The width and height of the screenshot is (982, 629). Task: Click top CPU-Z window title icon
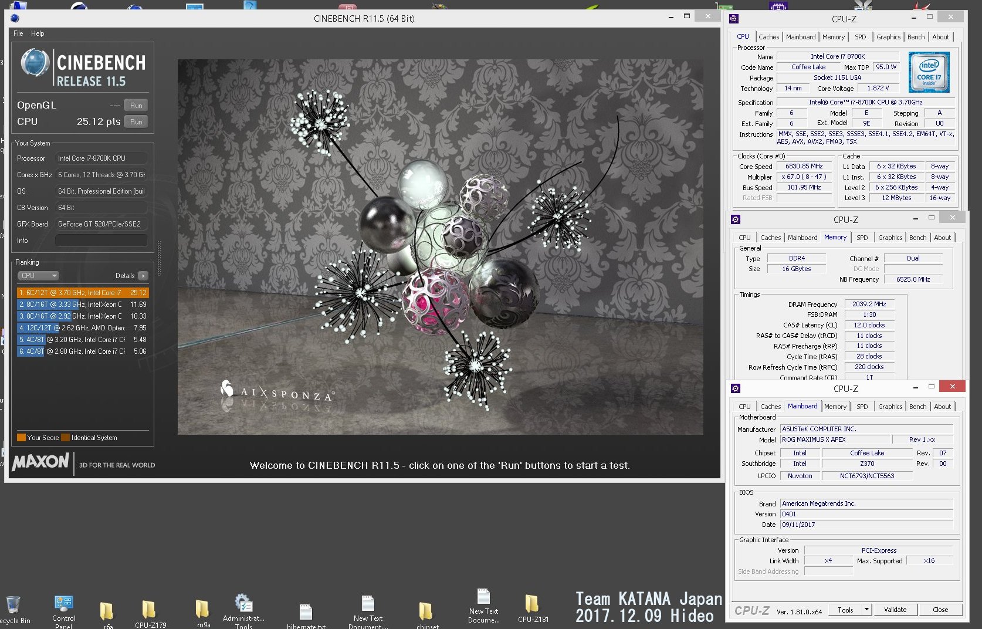734,19
